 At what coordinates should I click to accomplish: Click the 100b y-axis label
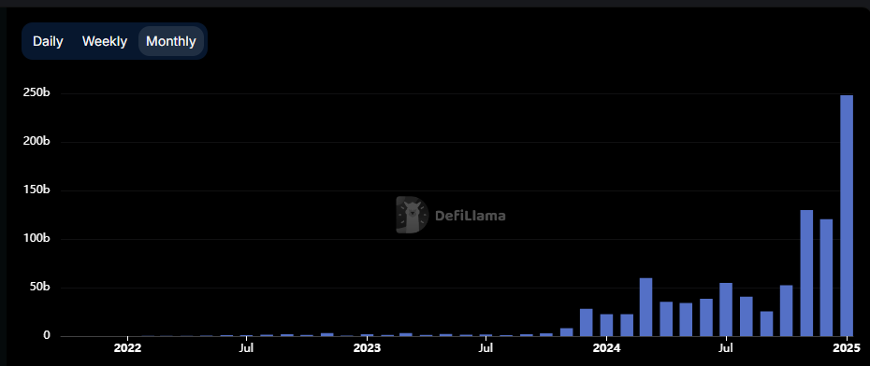coord(36,239)
